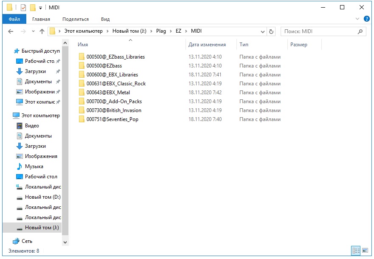Expand the ribbon using chevron arrow
Image resolution: width=374 pixels, height=259 pixels.
click(x=357, y=19)
